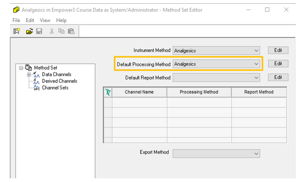Image resolution: width=300 pixels, height=182 pixels.
Task: Collapse the Method Set tree node
Action: [x=21, y=68]
